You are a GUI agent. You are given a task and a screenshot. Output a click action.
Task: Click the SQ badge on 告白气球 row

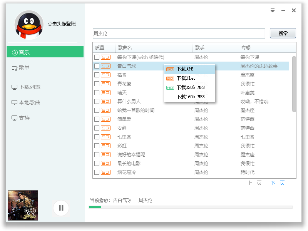(105, 66)
